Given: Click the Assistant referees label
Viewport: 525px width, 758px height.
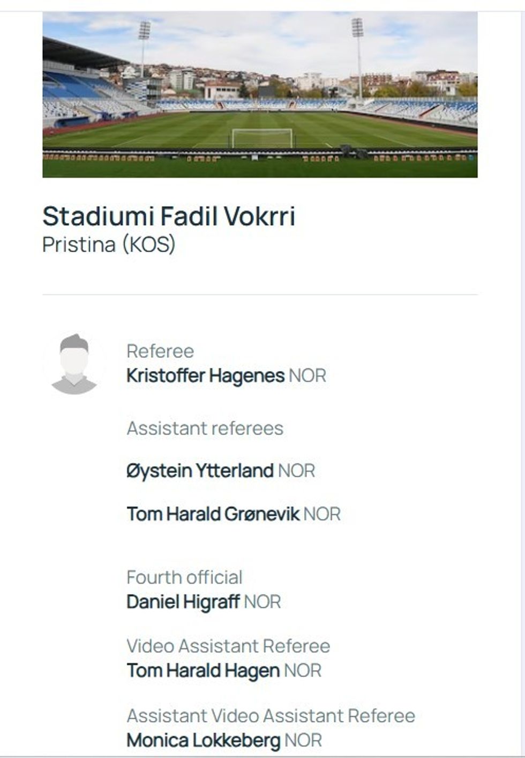Looking at the screenshot, I should [205, 428].
